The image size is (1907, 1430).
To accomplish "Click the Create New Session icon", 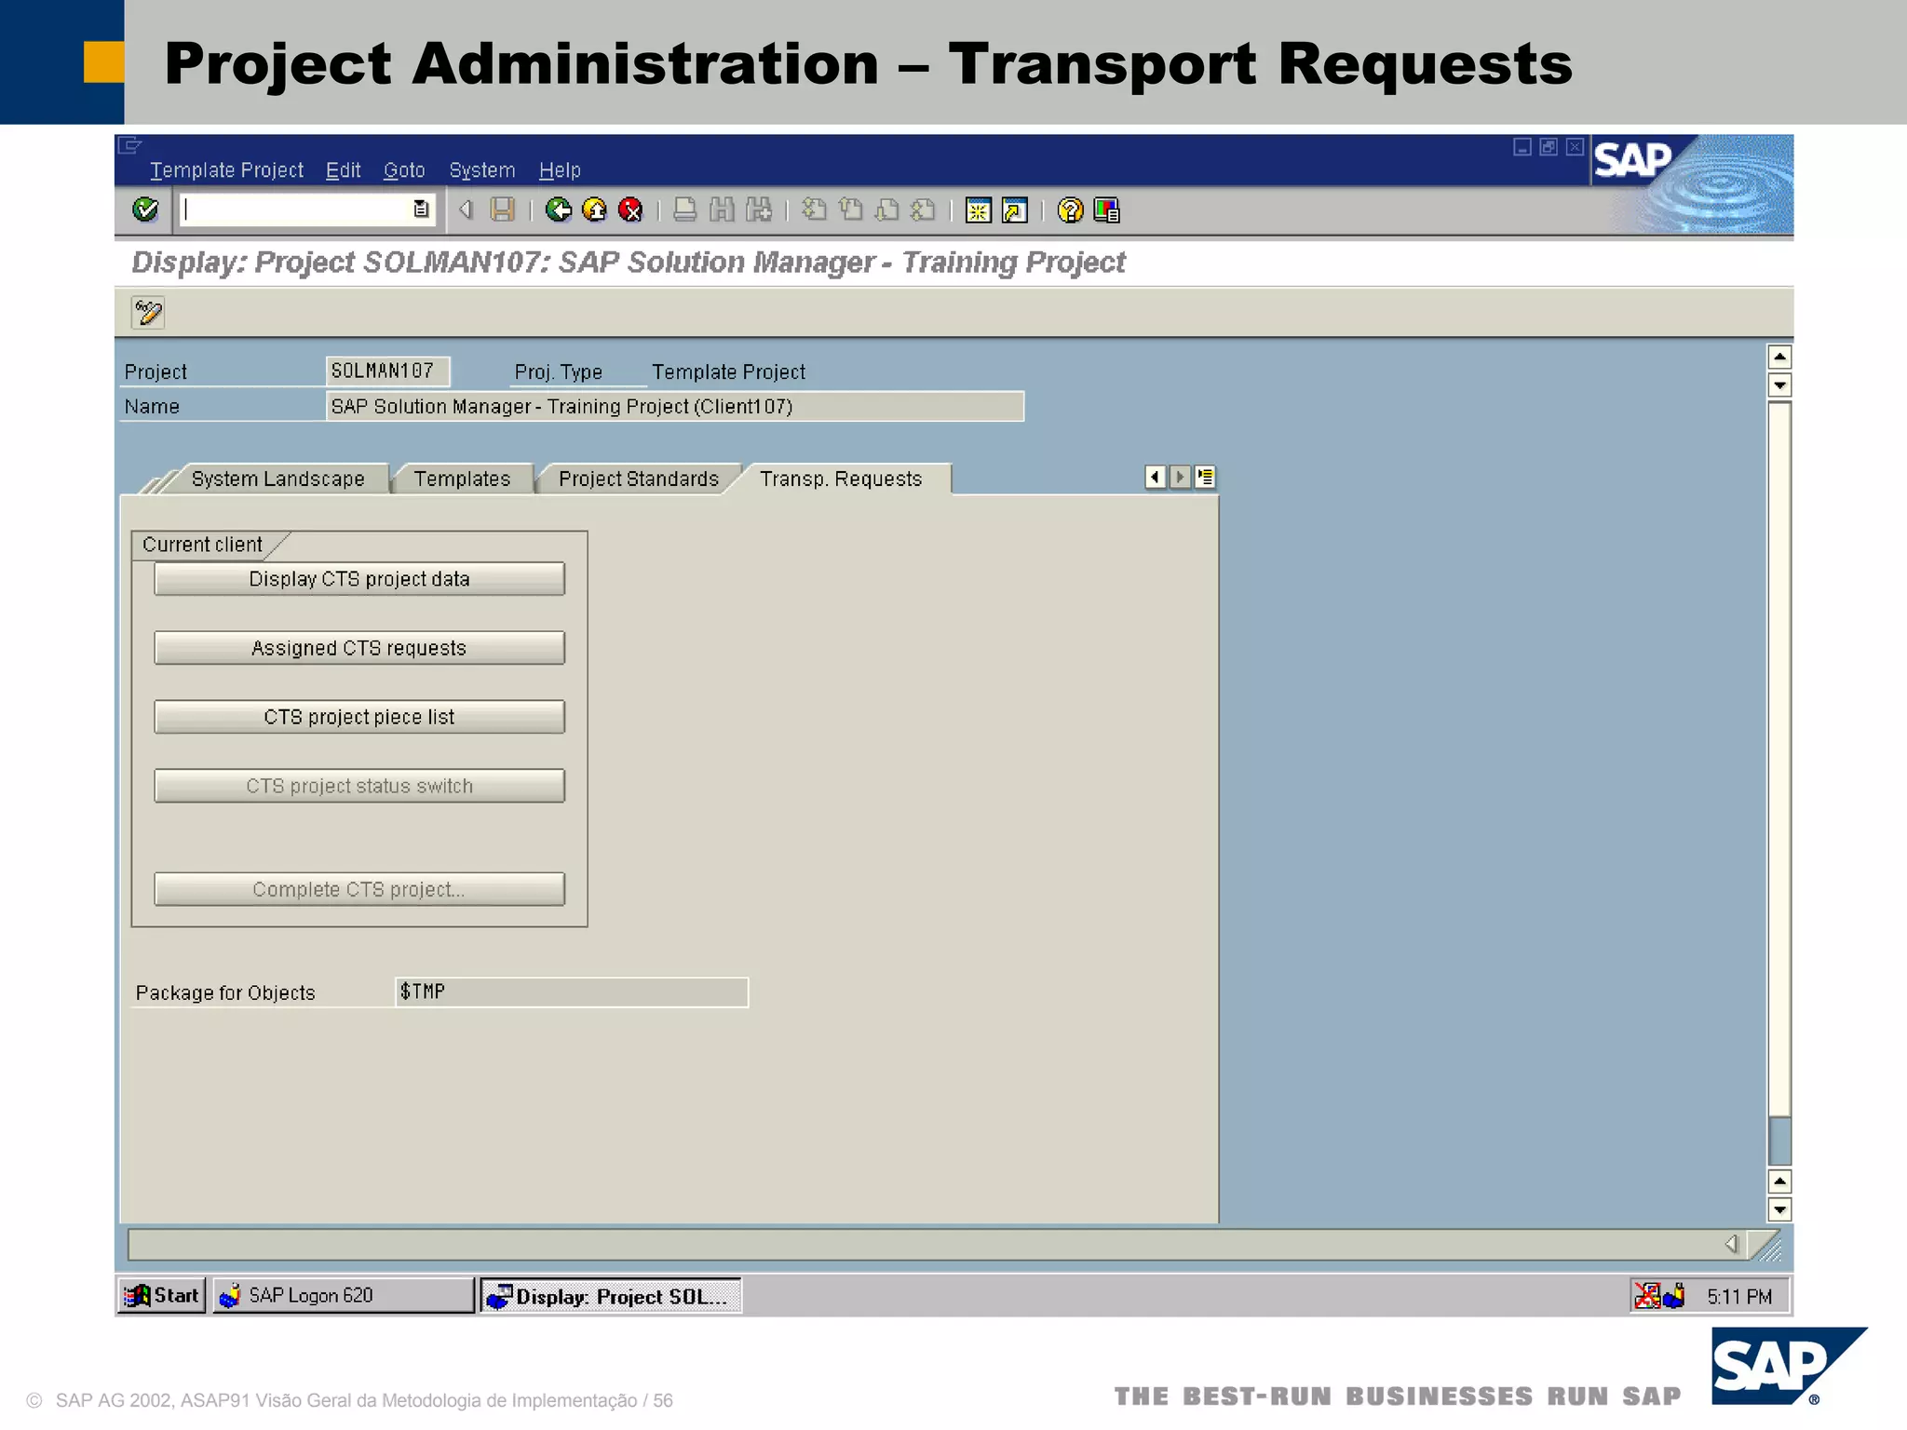I will [x=979, y=210].
